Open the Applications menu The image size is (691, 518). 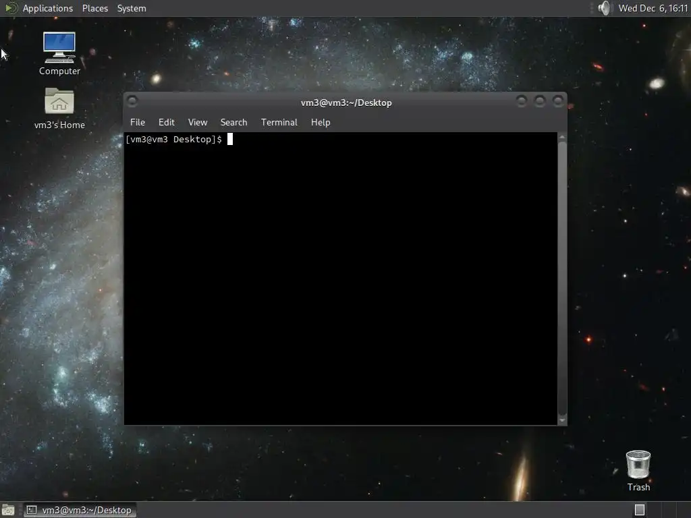(x=48, y=8)
